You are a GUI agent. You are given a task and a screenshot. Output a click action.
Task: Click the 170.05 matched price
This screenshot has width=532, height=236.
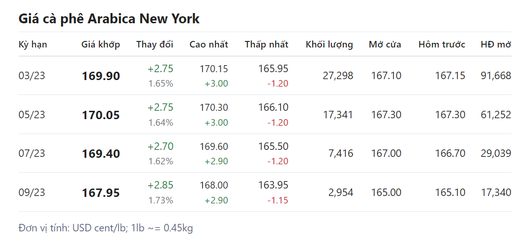[x=101, y=115]
